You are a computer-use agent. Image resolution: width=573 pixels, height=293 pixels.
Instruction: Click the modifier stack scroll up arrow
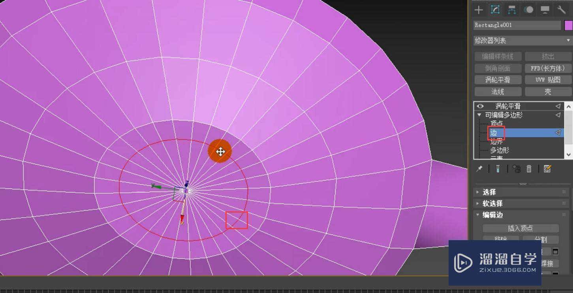[x=569, y=106]
